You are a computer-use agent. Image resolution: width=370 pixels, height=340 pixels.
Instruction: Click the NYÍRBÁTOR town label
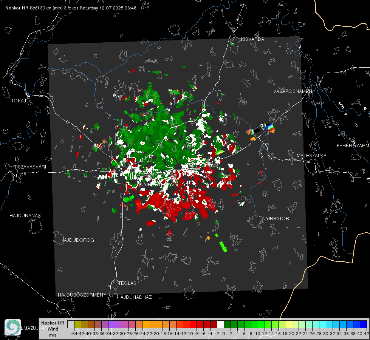coord(276,218)
